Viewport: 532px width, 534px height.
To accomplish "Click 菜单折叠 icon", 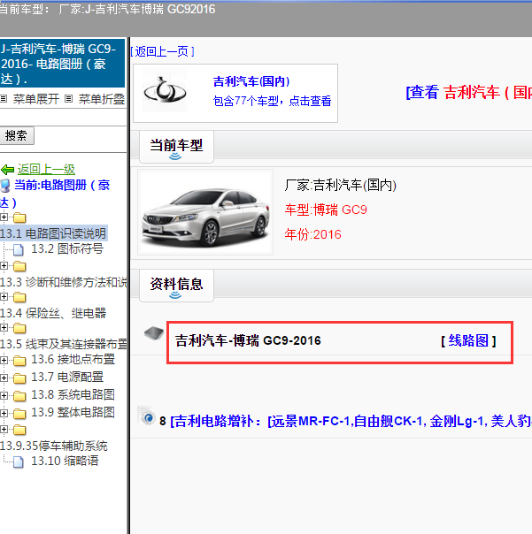I will point(68,99).
